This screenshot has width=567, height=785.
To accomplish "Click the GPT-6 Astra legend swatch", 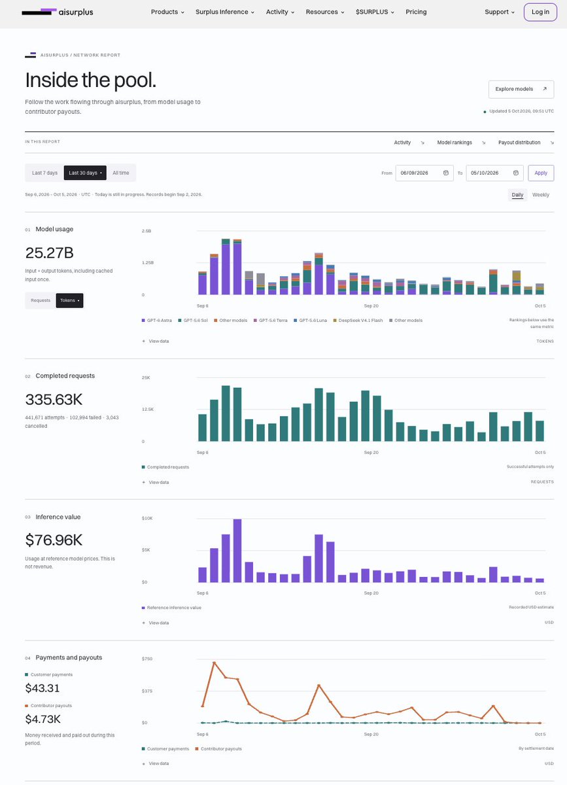I will (143, 321).
